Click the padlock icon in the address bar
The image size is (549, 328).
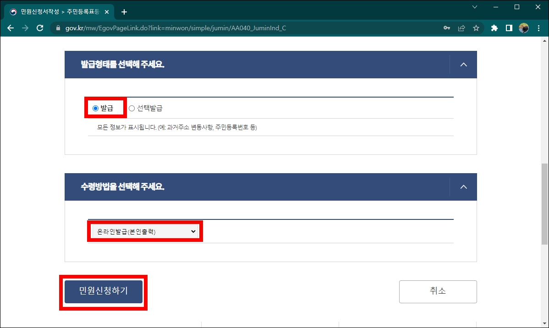58,27
